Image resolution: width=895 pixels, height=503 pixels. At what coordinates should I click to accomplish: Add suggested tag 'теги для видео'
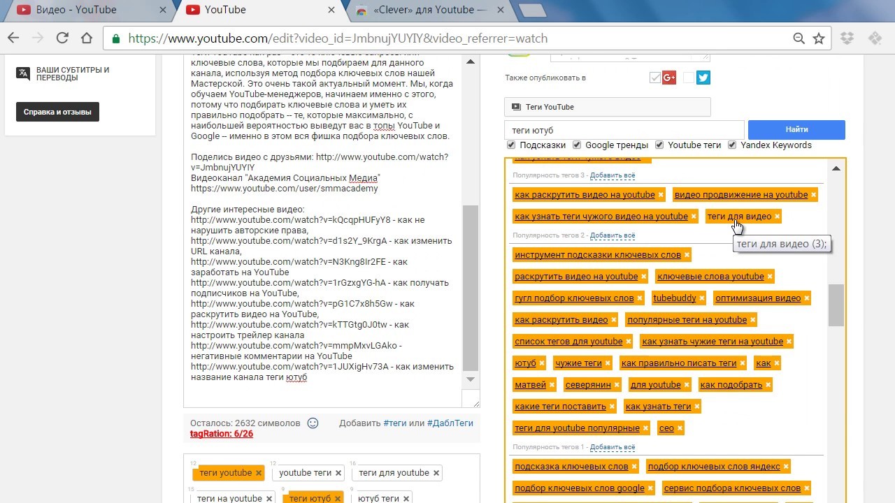click(739, 217)
